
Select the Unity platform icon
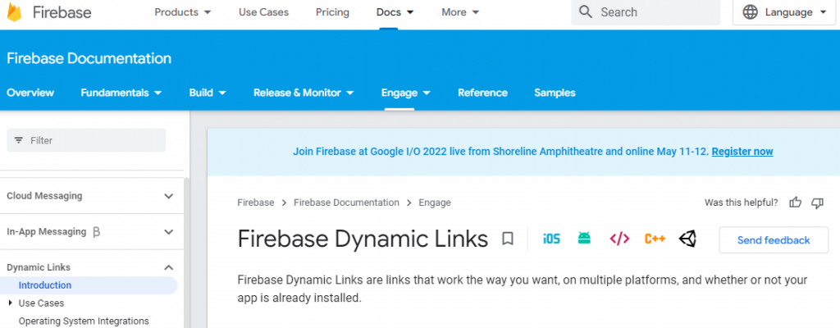pos(687,239)
